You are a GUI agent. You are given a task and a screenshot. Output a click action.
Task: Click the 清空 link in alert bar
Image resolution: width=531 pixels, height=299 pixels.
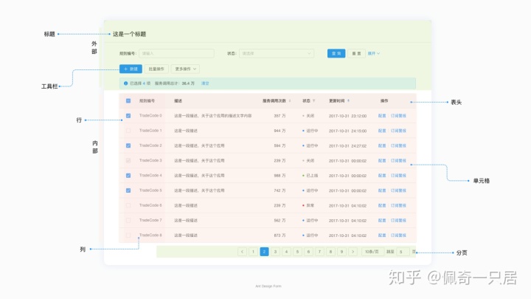click(205, 83)
